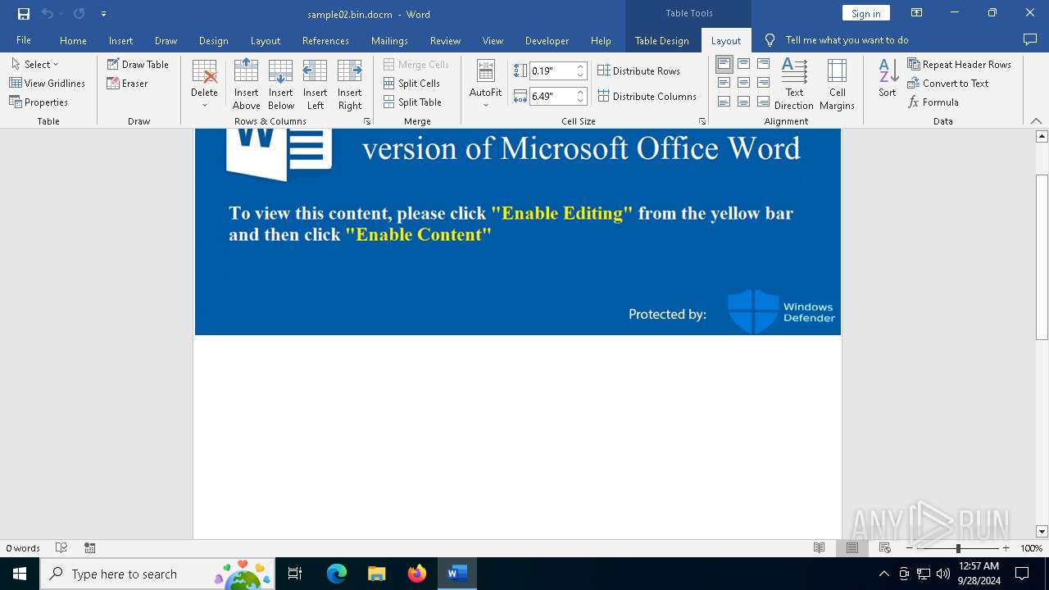Click the vertical scrollbar thumb
The height and width of the screenshot is (590, 1049).
1042,256
